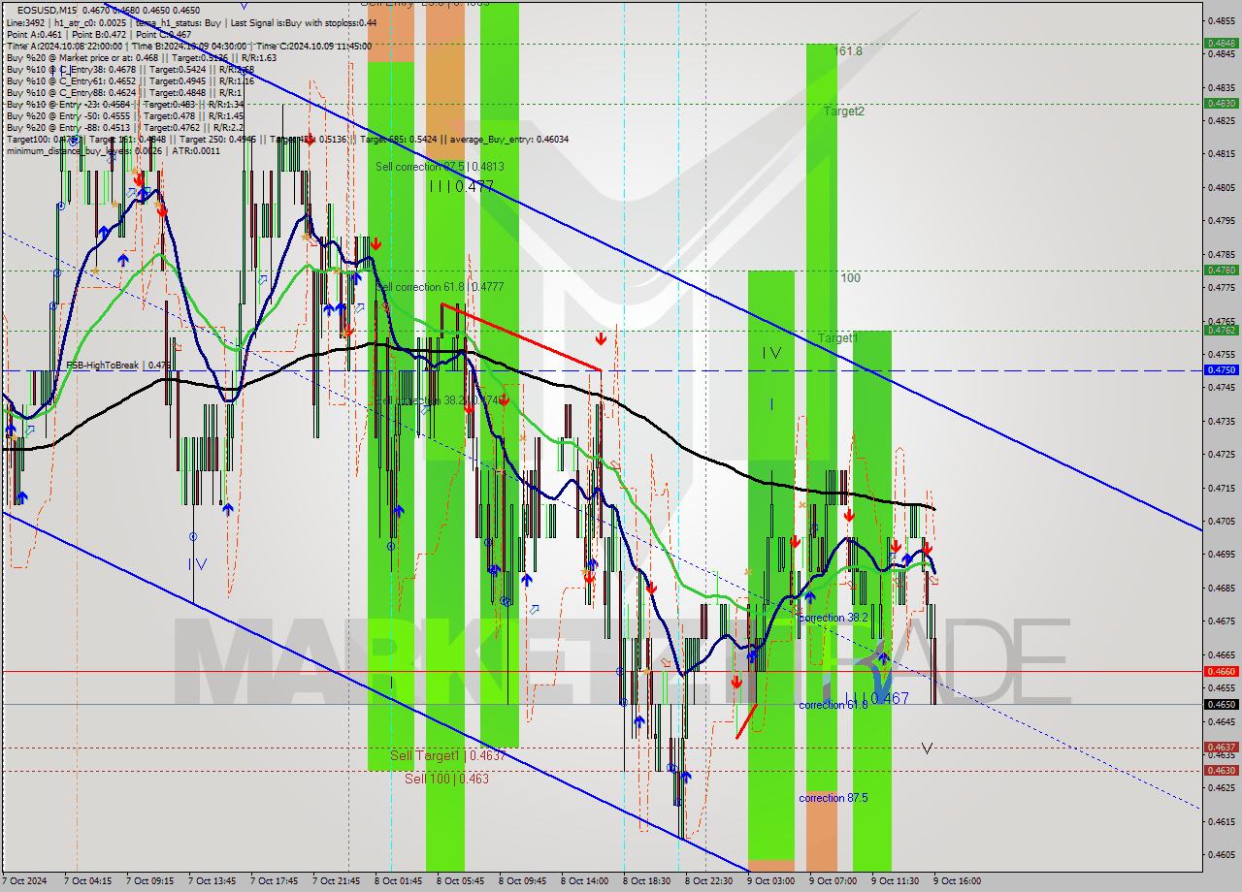Image resolution: width=1242 pixels, height=892 pixels.
Task: Click the '8 Oct 14:00' time axis label
Action: click(584, 881)
